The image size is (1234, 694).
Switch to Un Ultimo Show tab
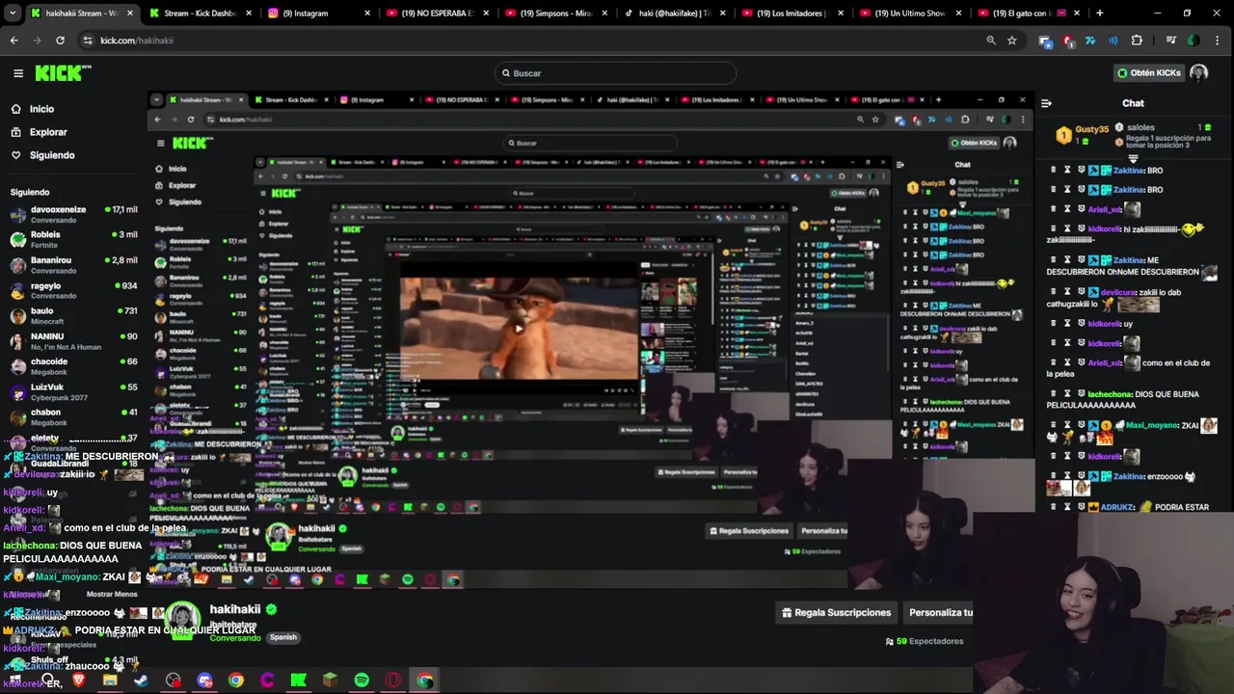coord(911,13)
